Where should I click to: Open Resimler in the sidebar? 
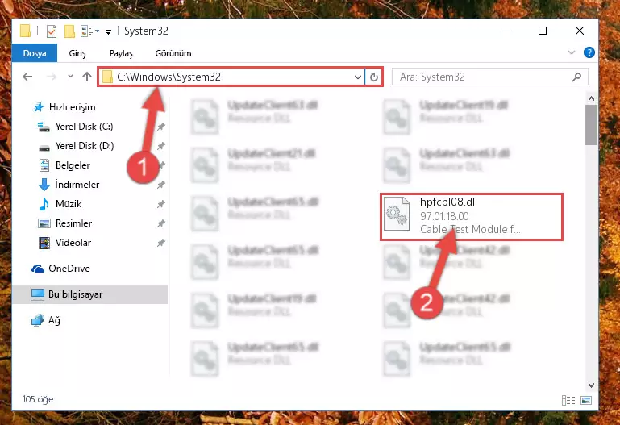tap(73, 223)
